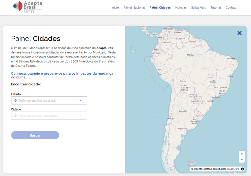The height and width of the screenshot is (176, 251).
Task: Close the map panel with the X
Action: [239, 33]
